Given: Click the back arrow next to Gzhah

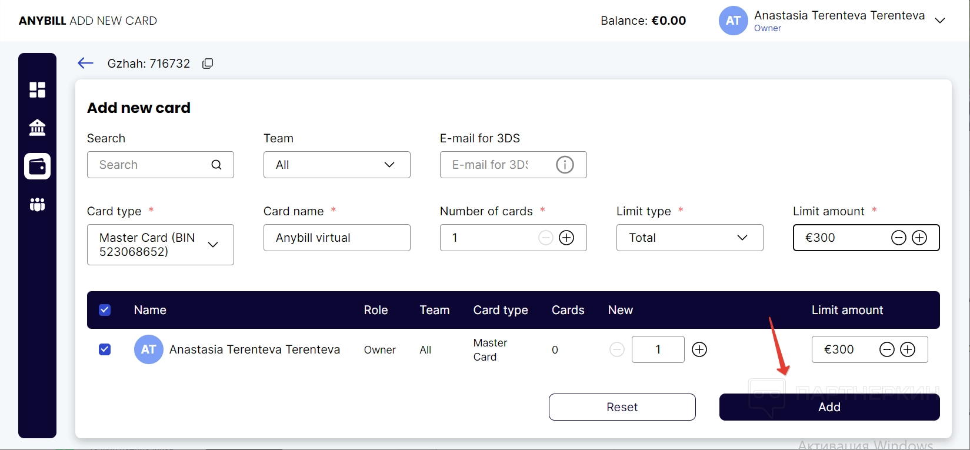Looking at the screenshot, I should pos(85,64).
